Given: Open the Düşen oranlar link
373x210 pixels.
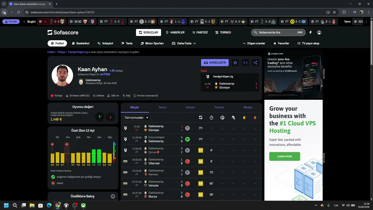Looking at the screenshot, I should pos(254,43).
